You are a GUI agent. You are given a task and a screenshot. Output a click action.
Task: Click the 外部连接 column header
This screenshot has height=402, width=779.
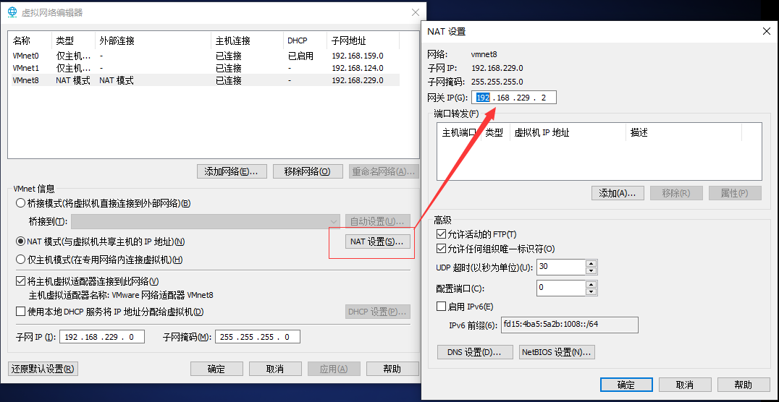(x=153, y=40)
